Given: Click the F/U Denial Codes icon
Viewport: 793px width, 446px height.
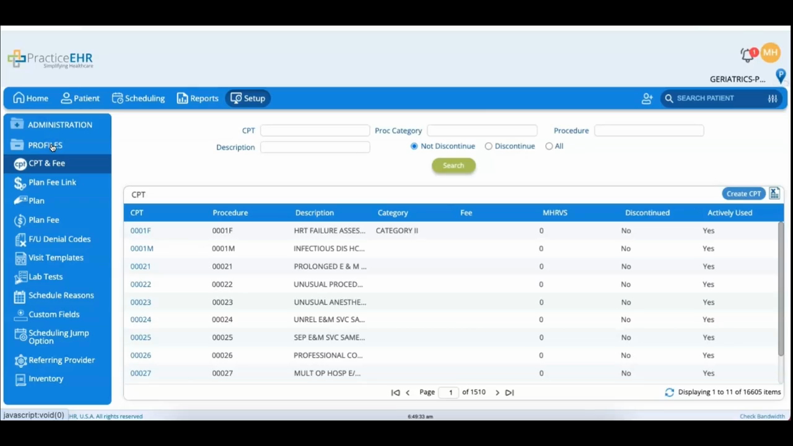Looking at the screenshot, I should [20, 240].
